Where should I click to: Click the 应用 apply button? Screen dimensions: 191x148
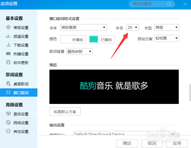pos(177,143)
